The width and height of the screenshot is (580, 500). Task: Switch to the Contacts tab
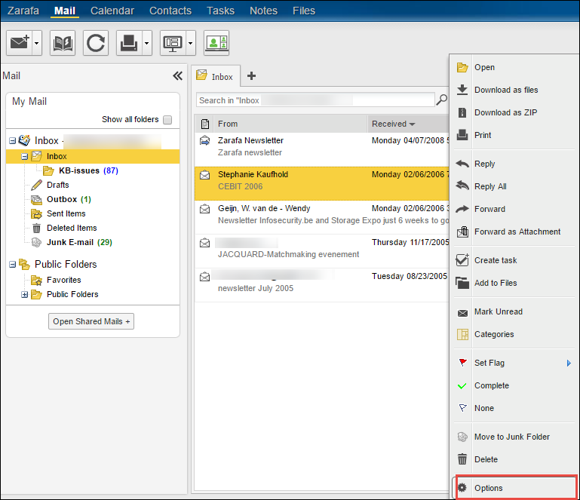[x=170, y=11]
